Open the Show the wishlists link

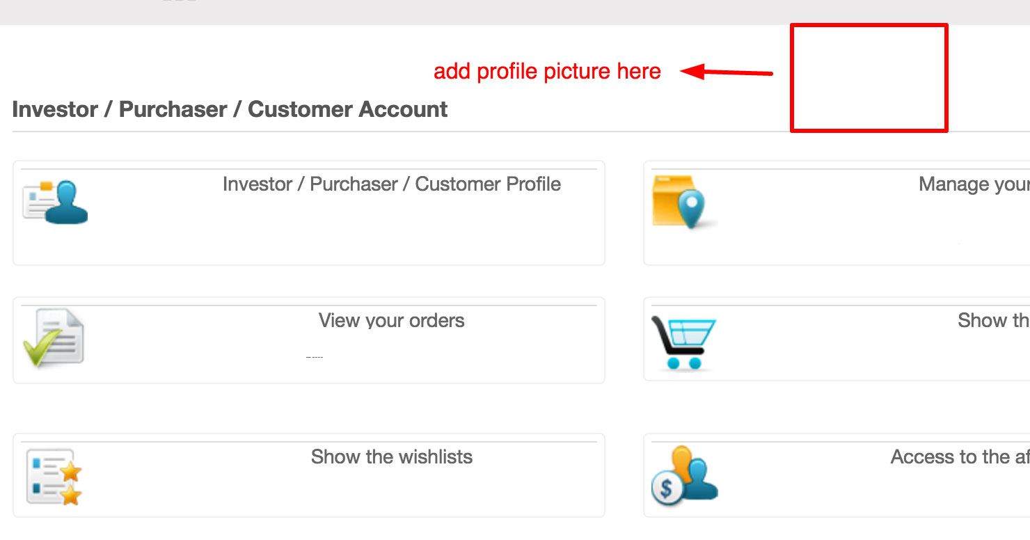point(391,457)
